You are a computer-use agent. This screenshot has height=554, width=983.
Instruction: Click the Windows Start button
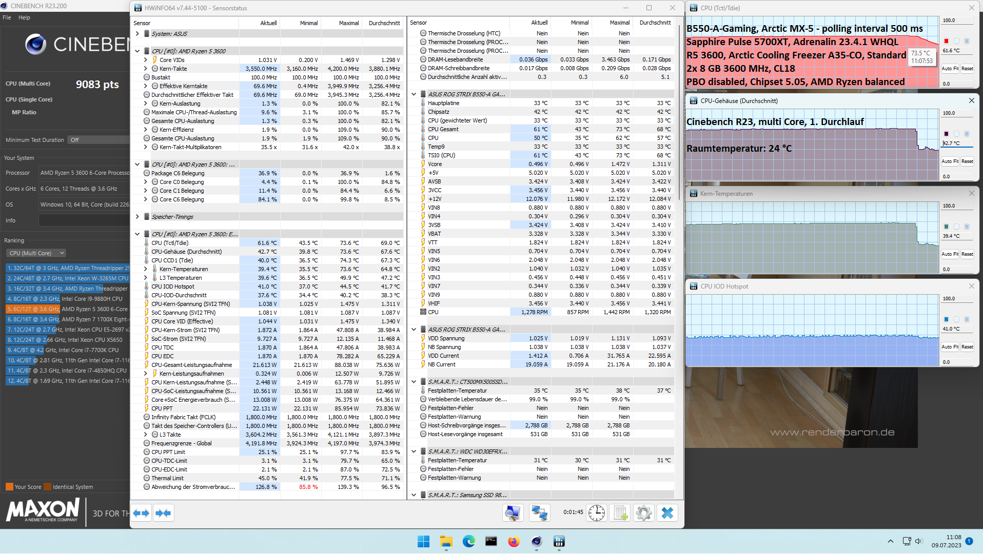point(423,542)
